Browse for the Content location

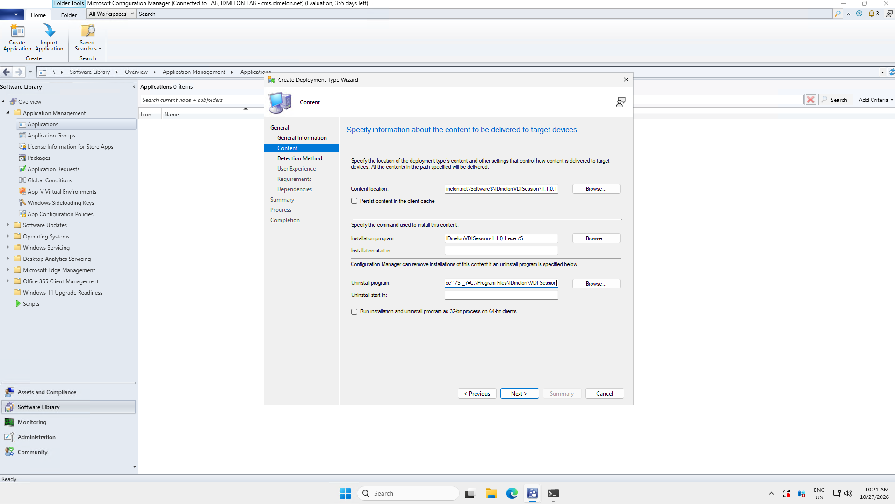(x=596, y=189)
